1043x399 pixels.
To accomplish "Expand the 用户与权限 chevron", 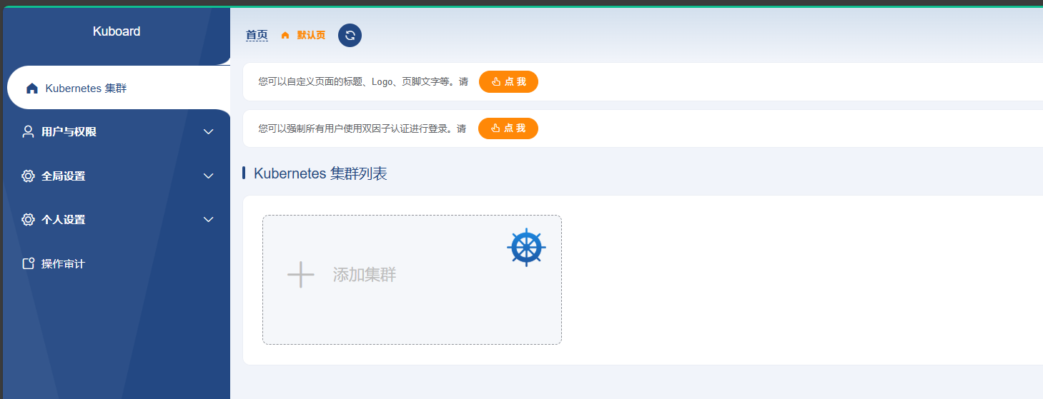I will (x=209, y=132).
